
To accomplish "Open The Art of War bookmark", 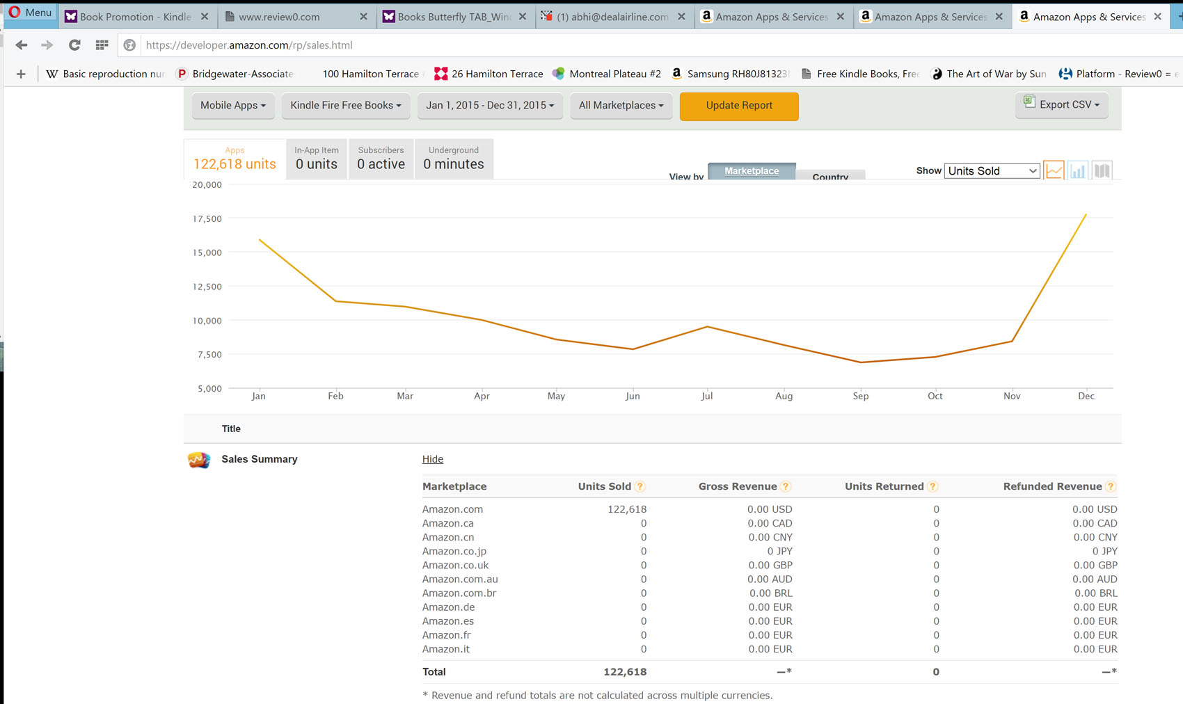I will 989,74.
